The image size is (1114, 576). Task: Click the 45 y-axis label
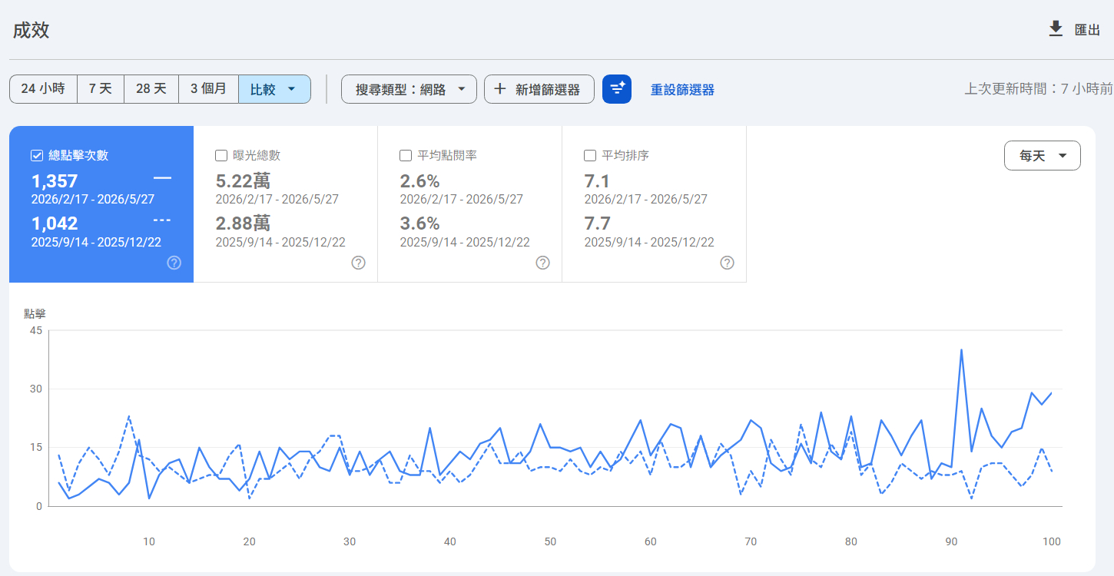[x=36, y=330]
